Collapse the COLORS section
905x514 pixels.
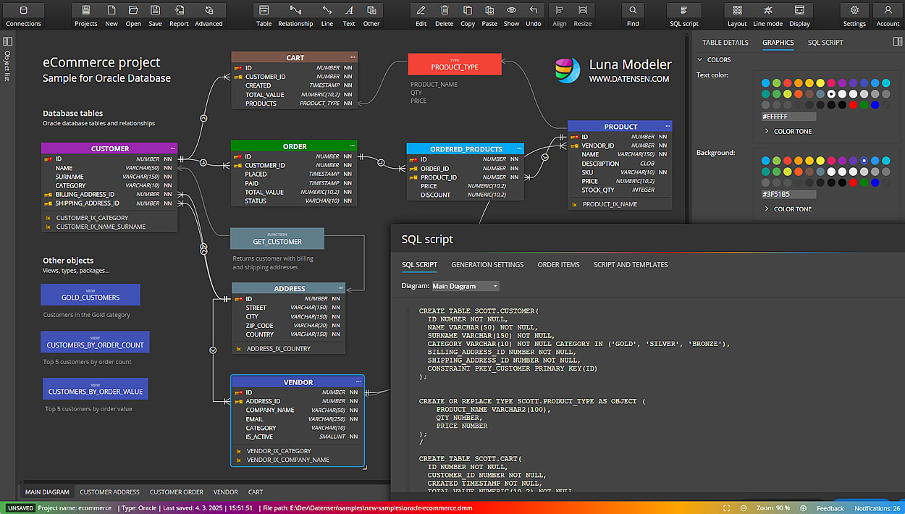[700, 60]
